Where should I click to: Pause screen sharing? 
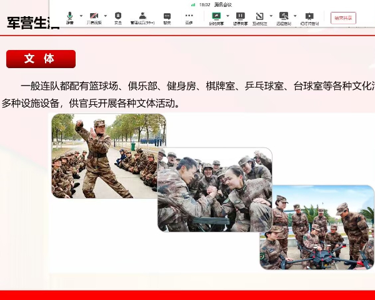tap(241, 18)
